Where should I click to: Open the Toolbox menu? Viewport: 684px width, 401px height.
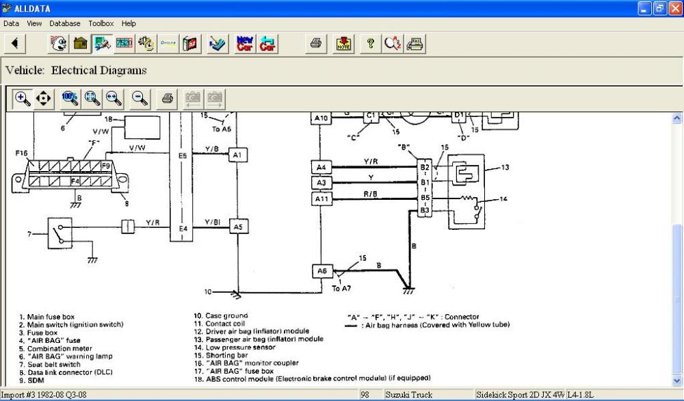tap(101, 23)
